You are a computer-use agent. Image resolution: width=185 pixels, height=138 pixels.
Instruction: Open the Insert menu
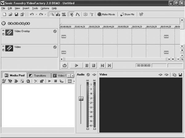(x=26, y=8)
